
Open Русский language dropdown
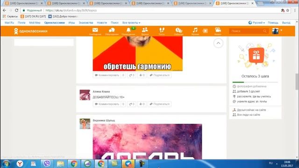(256, 23)
